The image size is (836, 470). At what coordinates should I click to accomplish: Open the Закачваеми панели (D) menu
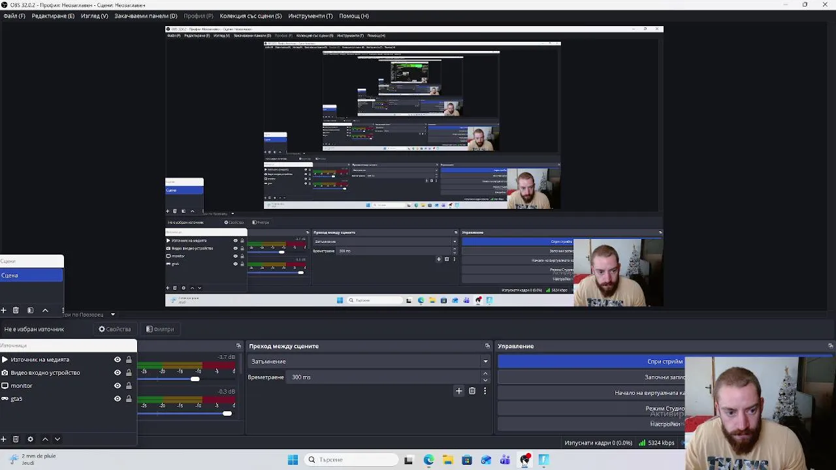[146, 16]
